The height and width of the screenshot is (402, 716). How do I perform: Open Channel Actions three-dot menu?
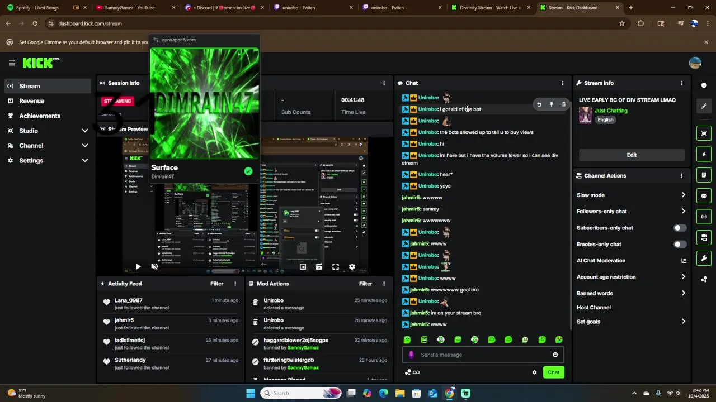(x=681, y=176)
